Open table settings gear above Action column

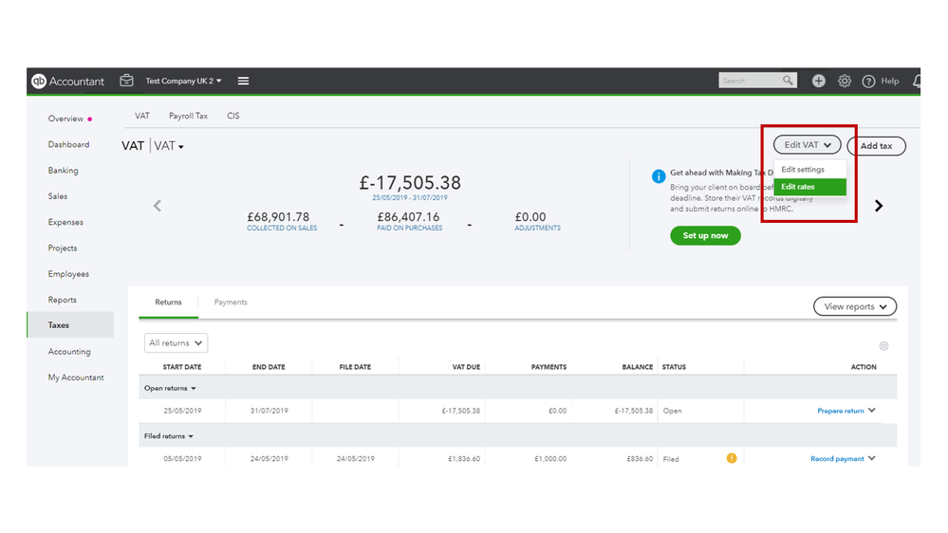pyautogui.click(x=883, y=346)
